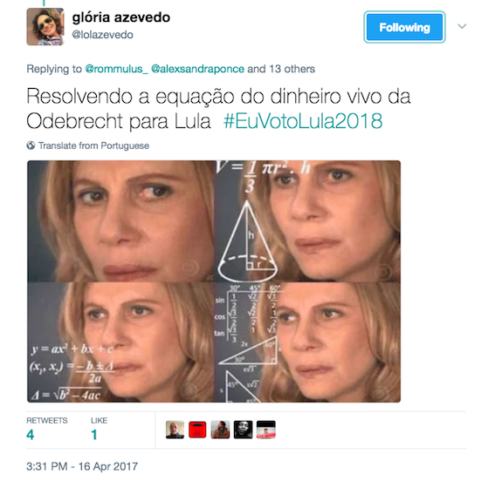The image size is (495, 481).
Task: View the 1 like count
Action: click(x=94, y=435)
